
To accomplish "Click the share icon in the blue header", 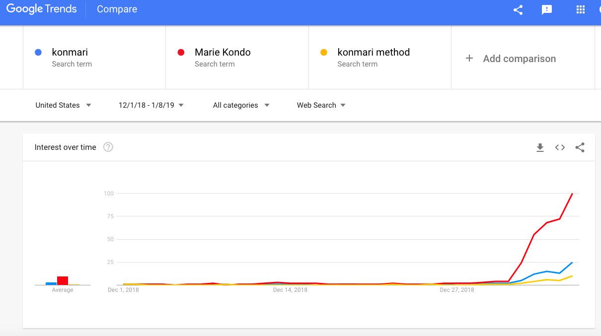I will tap(518, 10).
